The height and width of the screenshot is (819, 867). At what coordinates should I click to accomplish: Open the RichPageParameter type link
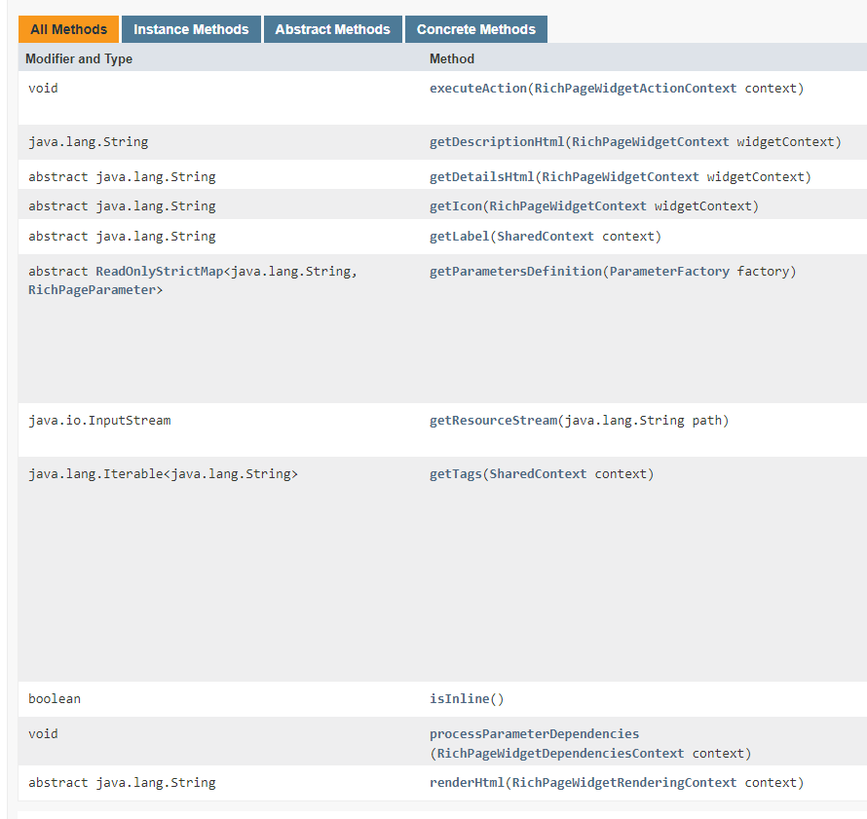pos(92,290)
